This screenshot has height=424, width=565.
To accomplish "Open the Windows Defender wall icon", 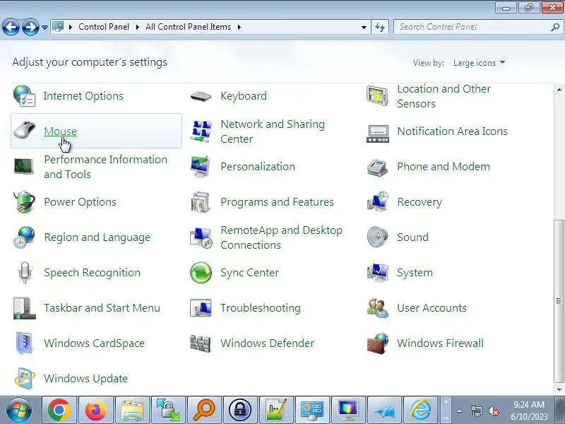I will coord(201,343).
